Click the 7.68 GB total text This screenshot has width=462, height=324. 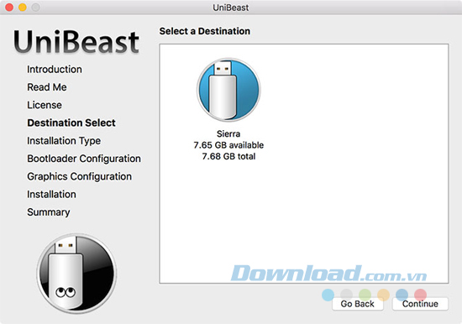coord(228,156)
